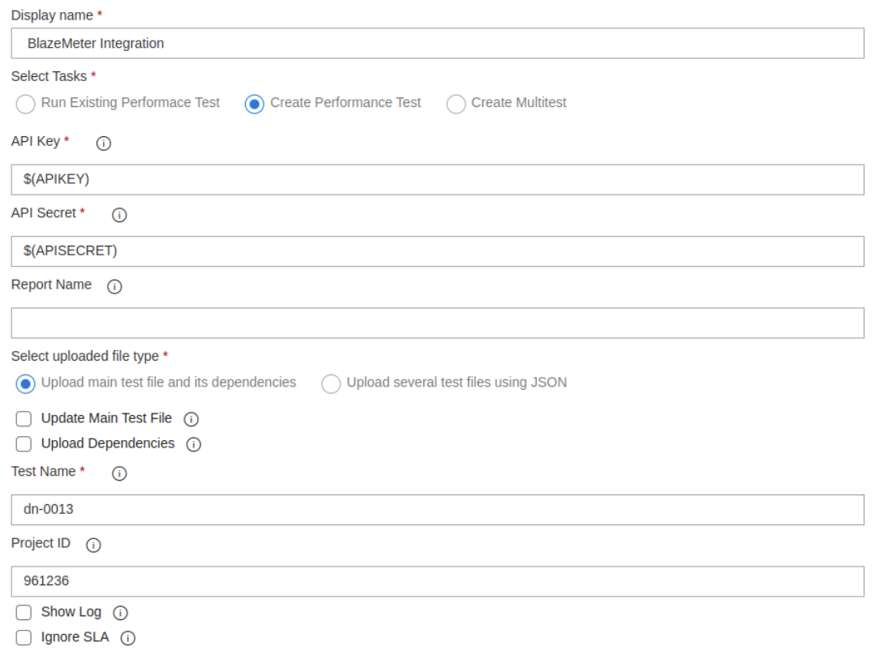Choose Upload several test files using JSON
The image size is (875, 659).
[331, 384]
